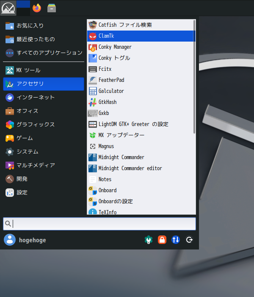Viewport: 254px width, 297px height.
Task: Click the application list scrollbar
Action: coord(194,77)
